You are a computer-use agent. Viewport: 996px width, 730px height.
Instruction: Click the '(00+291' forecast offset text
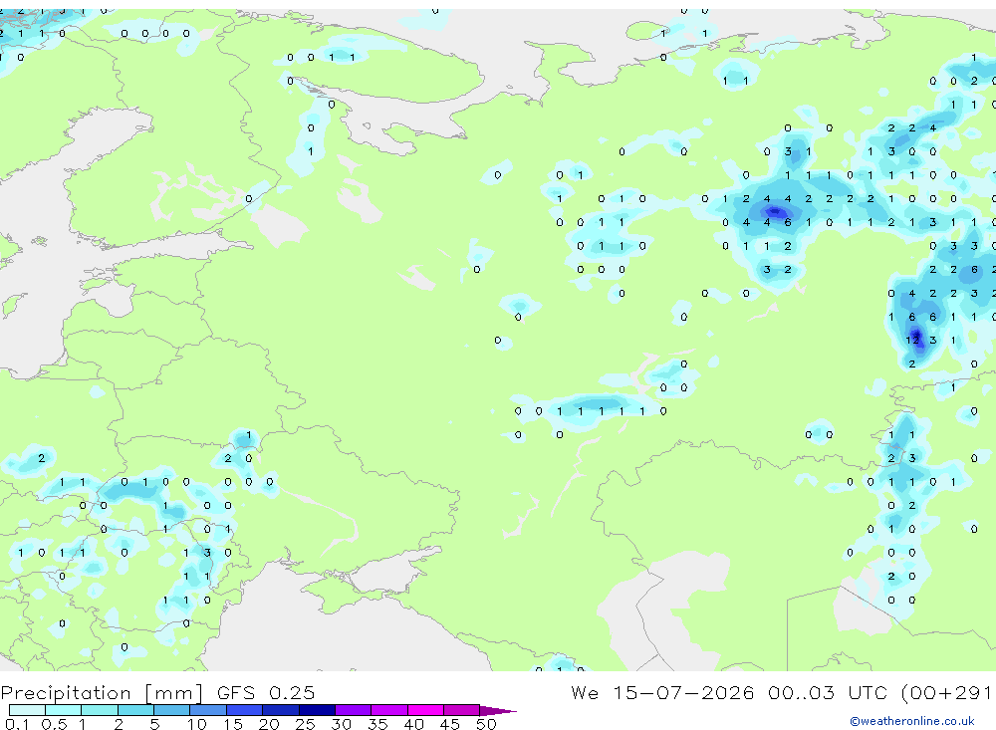[x=947, y=692]
